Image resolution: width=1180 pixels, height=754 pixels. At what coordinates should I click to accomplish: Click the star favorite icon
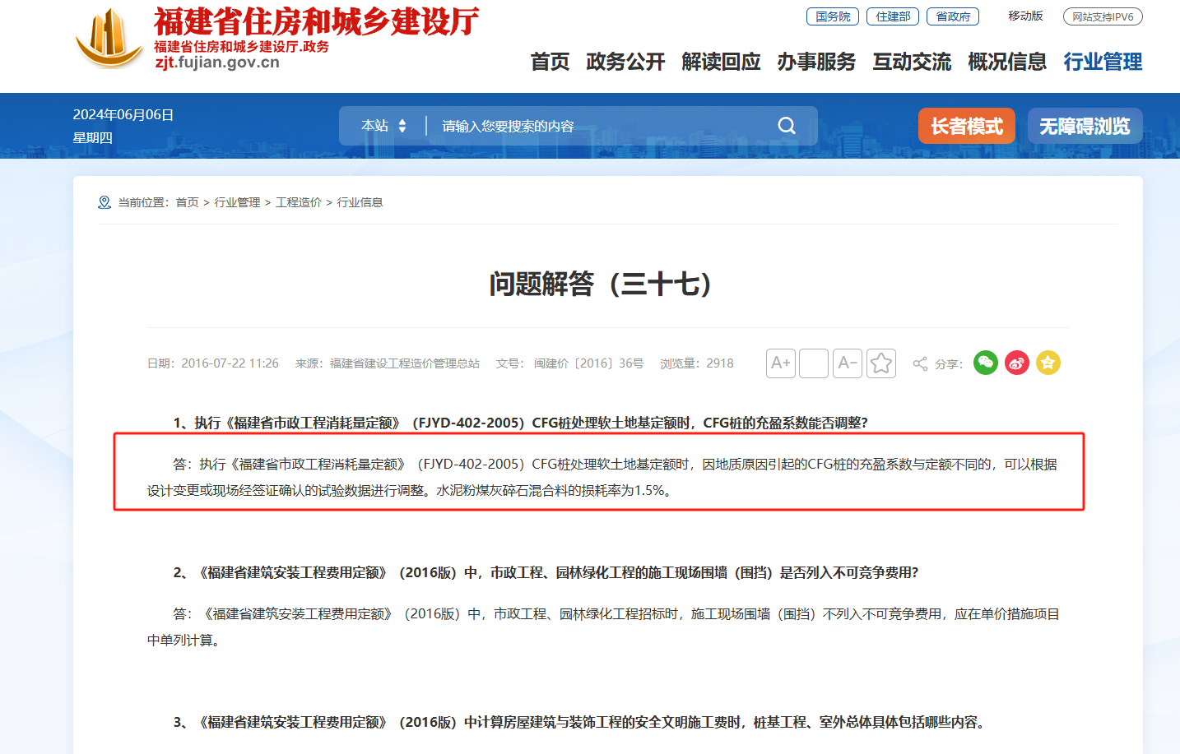click(x=880, y=363)
